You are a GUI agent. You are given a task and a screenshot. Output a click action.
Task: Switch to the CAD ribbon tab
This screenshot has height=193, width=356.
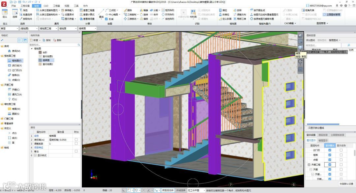(46, 6)
